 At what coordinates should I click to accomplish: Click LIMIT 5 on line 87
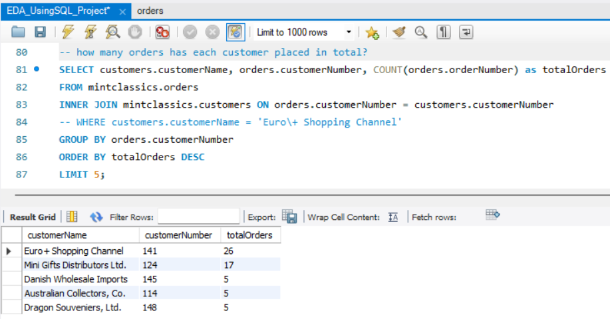[82, 175]
